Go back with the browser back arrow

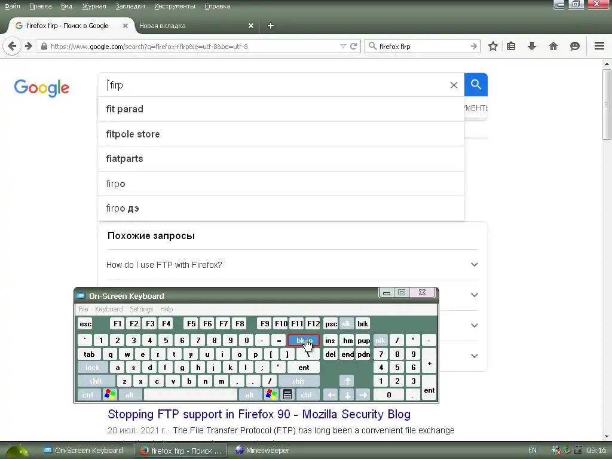tap(12, 47)
